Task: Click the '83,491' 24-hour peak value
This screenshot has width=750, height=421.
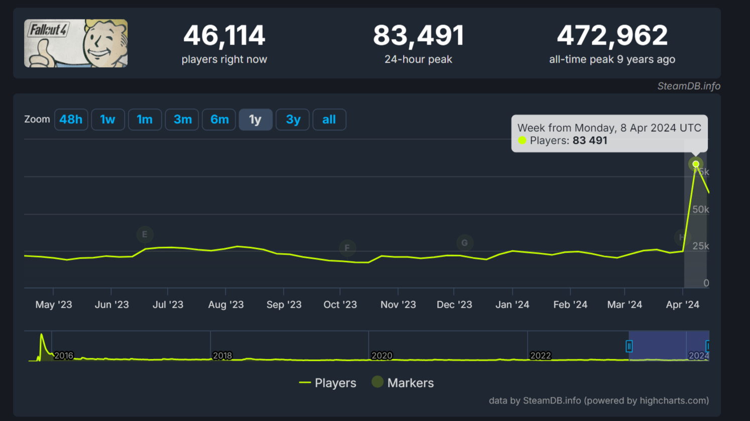Action: click(419, 36)
